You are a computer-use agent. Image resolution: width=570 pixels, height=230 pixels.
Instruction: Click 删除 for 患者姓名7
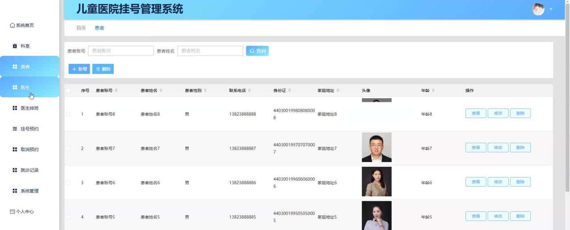point(520,147)
